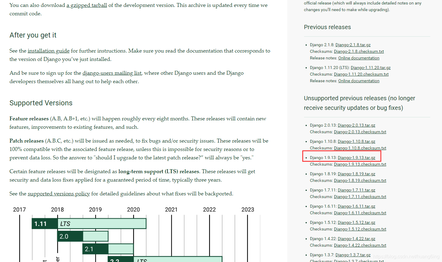The height and width of the screenshot is (262, 442).
Task: Select the 'Previous releases' heading
Action: tap(327, 27)
